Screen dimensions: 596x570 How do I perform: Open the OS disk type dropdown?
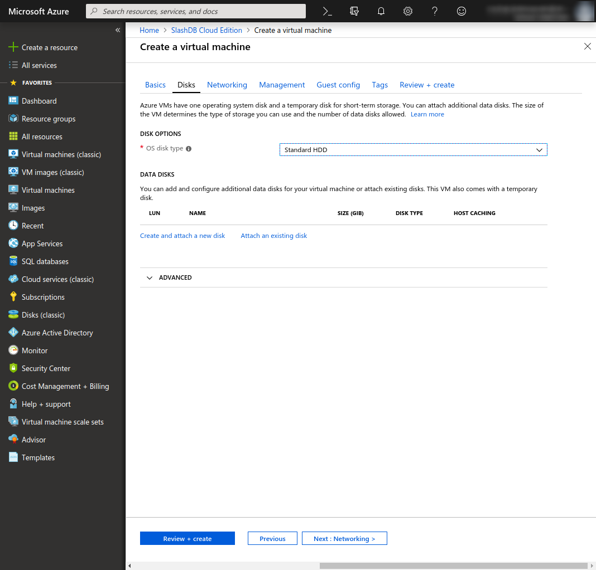[413, 150]
